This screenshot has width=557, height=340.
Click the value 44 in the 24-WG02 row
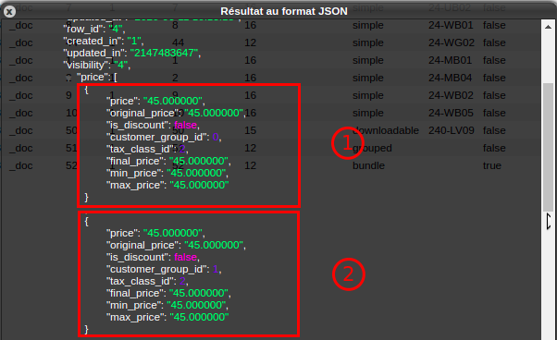[178, 42]
